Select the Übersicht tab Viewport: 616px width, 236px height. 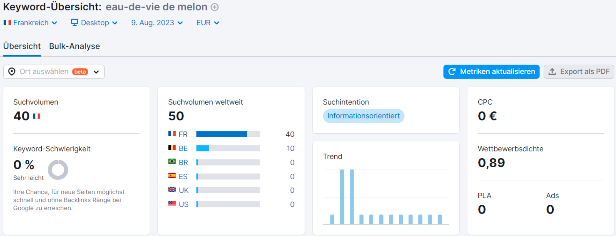[x=22, y=46]
